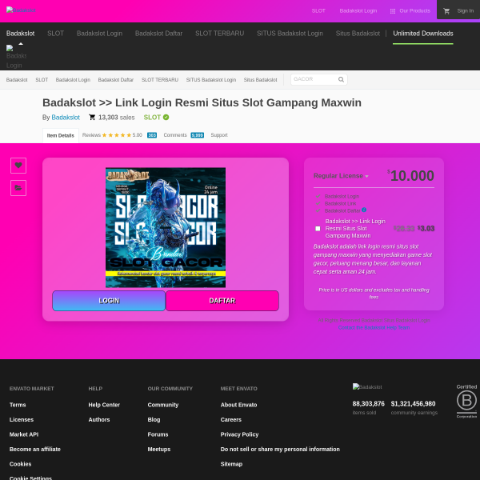Click the Badakslot logo in top header

(x=21, y=10)
